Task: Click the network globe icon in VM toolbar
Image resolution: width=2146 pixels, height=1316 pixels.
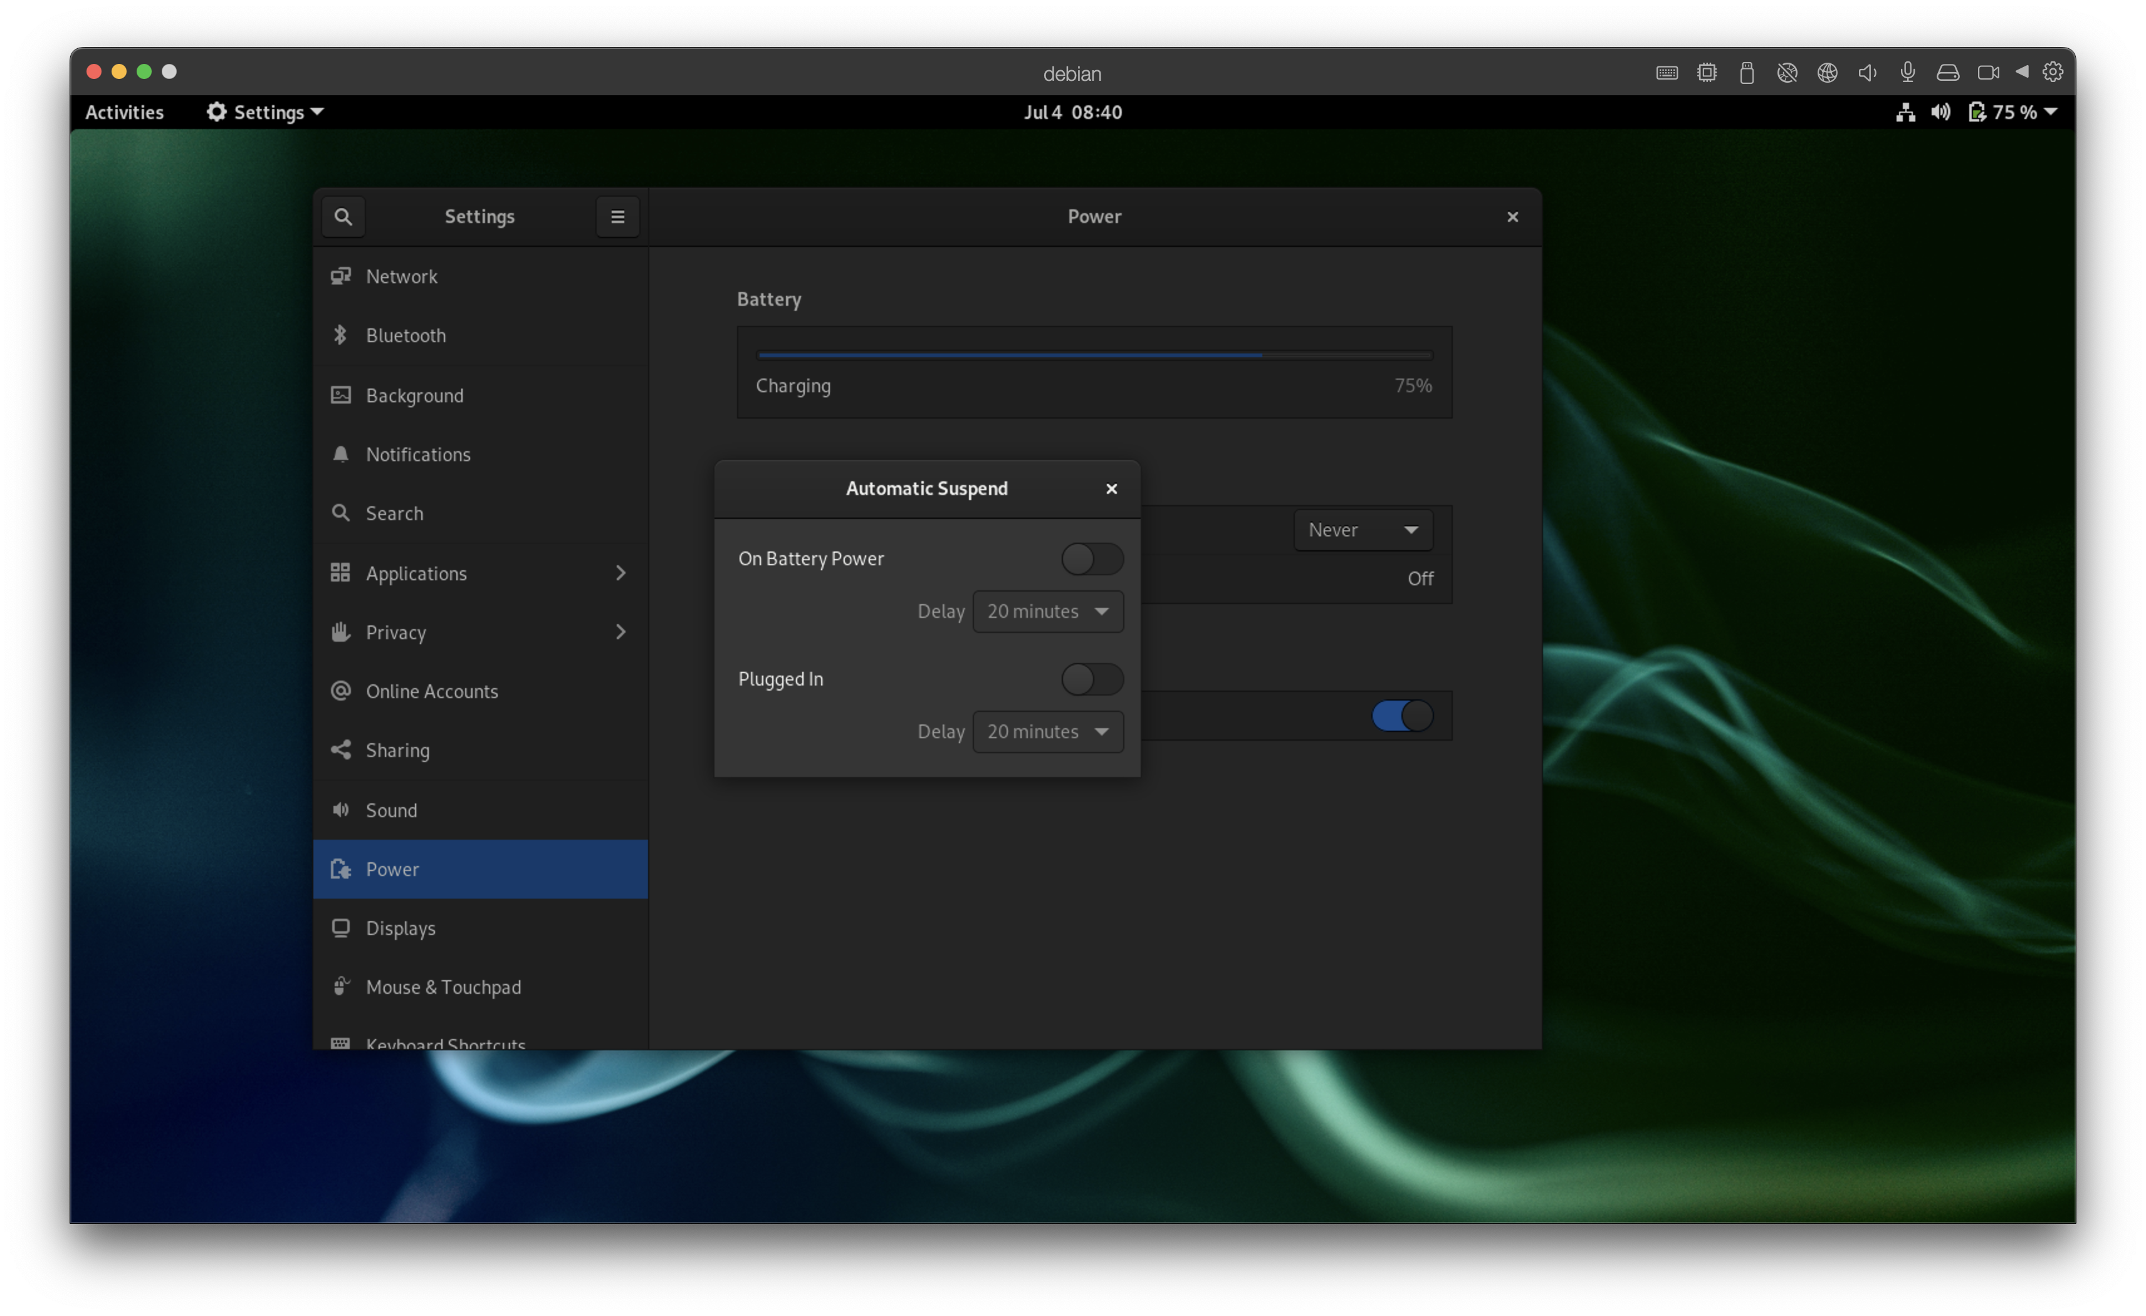Action: click(x=1827, y=72)
